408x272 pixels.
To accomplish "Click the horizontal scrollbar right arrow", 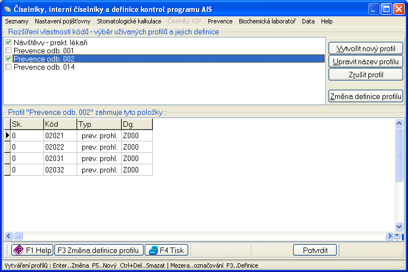I will coord(390,236).
